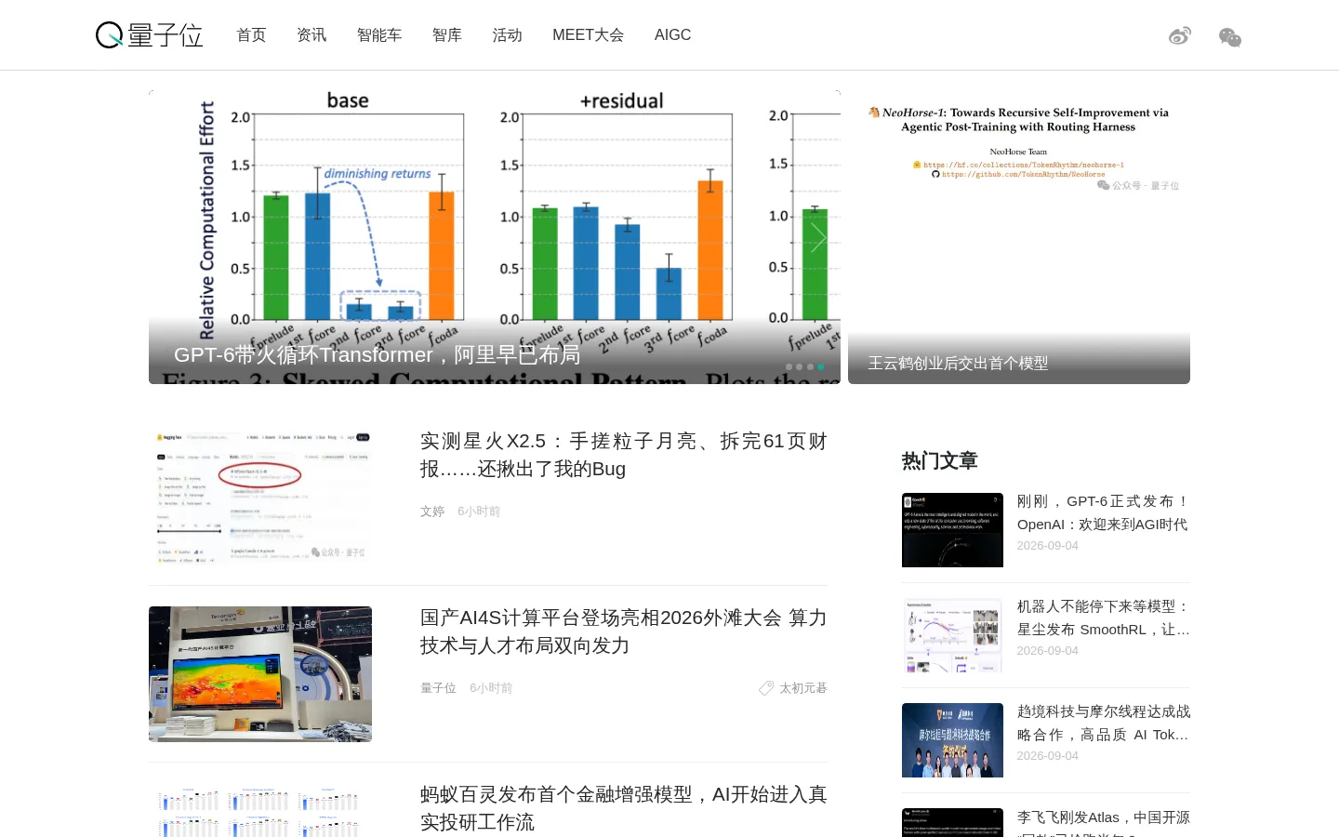Click tag icon beside 太初元碁
This screenshot has height=837, width=1339.
point(766,688)
